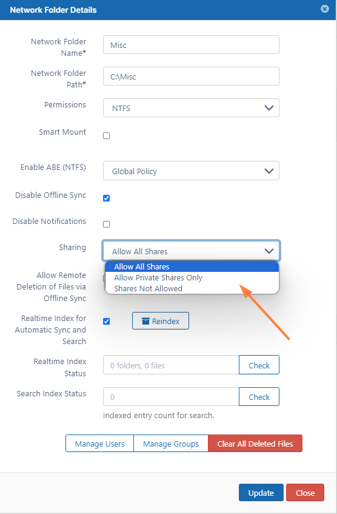The width and height of the screenshot is (337, 514).
Task: Tick the Disable Notifications checkbox
Action: [x=107, y=224]
